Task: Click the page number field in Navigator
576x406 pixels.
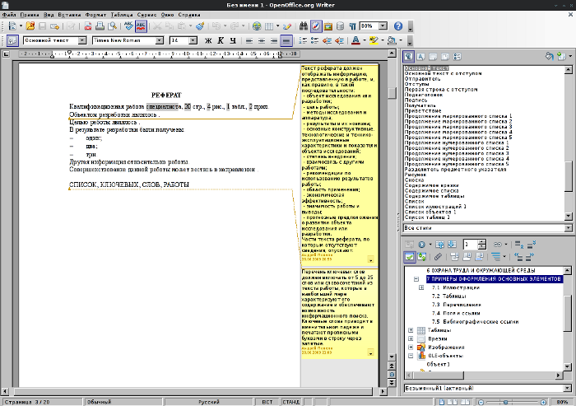Action: pyautogui.click(x=471, y=244)
